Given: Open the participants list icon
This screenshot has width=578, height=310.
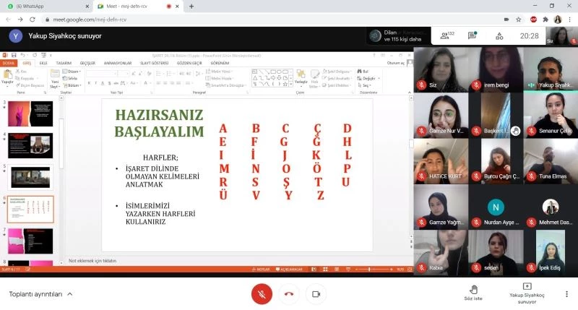Looking at the screenshot, I should [x=445, y=35].
